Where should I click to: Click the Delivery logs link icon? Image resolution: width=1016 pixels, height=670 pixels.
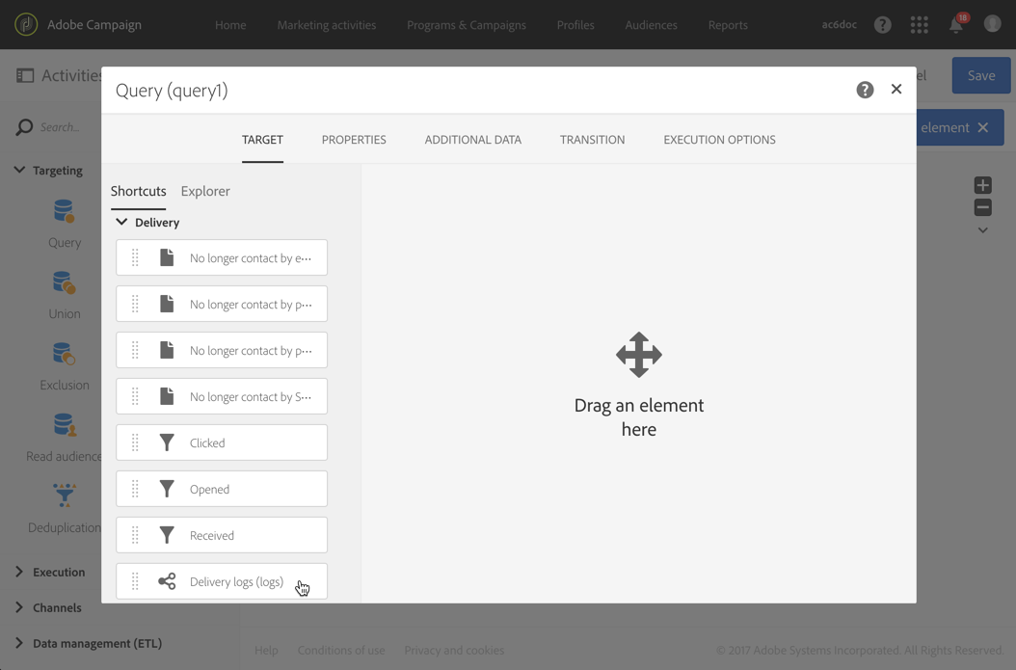[x=167, y=581]
